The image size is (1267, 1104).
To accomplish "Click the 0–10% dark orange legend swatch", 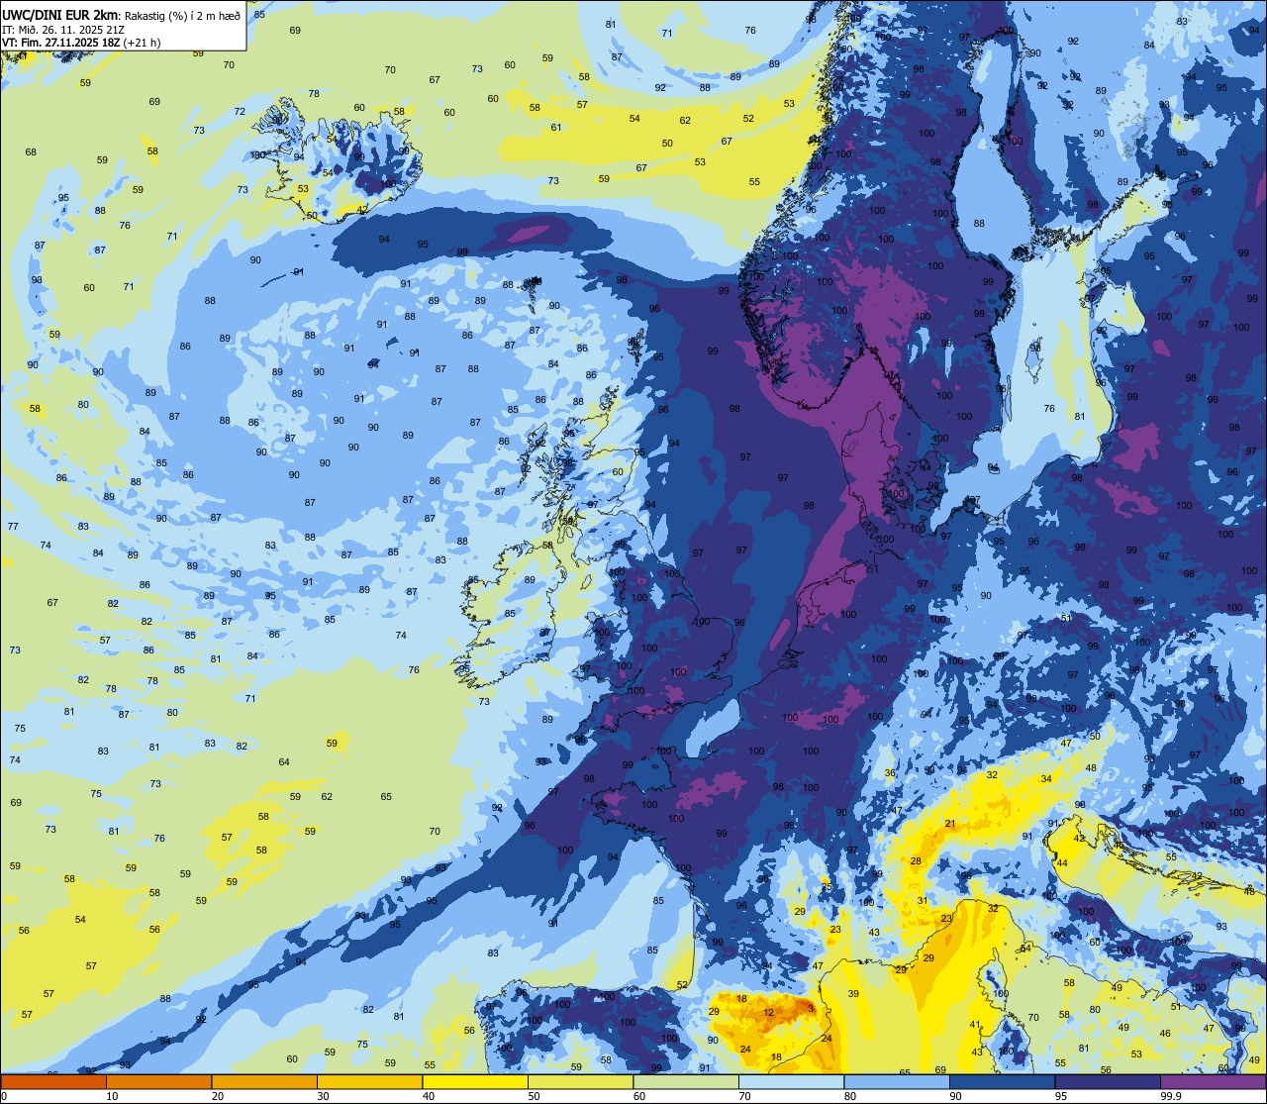I will click(x=53, y=1081).
